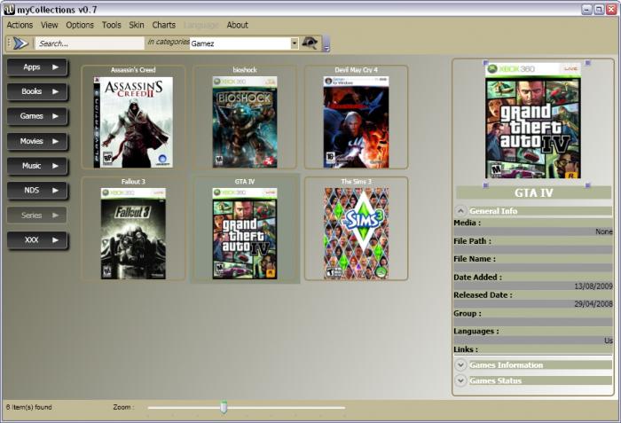Screen dimensions: 621x423
Task: Click the blue arrow search icon
Action: 20,43
